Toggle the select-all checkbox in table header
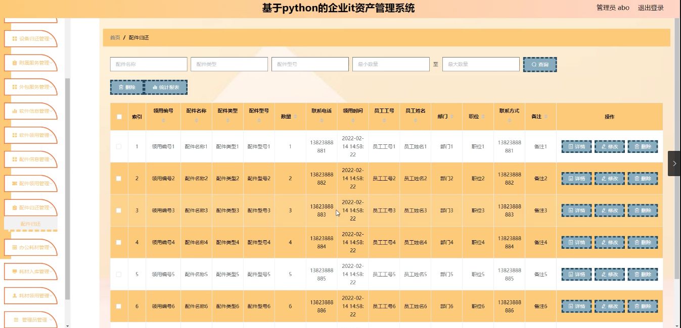The height and width of the screenshot is (328, 681). coord(119,117)
